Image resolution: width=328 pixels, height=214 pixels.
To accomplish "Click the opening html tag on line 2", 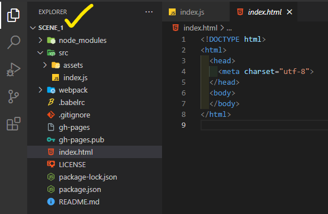I will point(214,50).
